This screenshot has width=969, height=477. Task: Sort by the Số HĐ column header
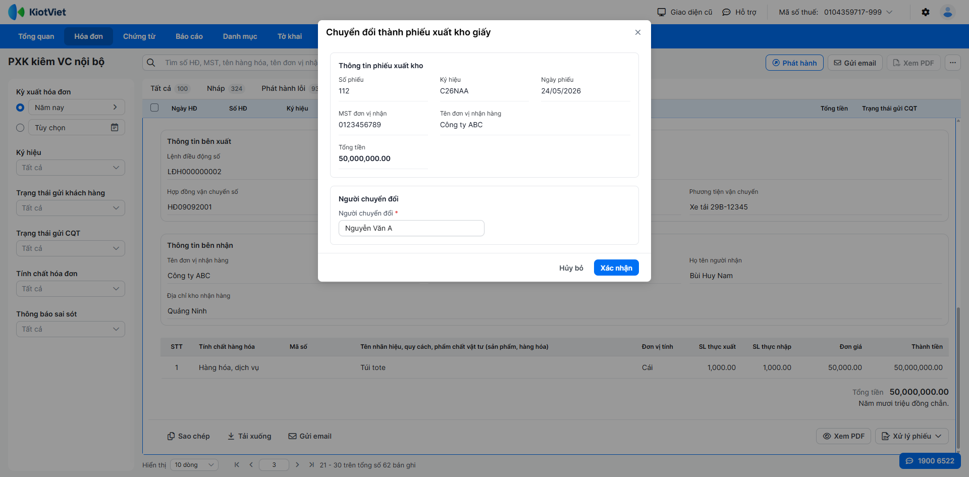[238, 109]
